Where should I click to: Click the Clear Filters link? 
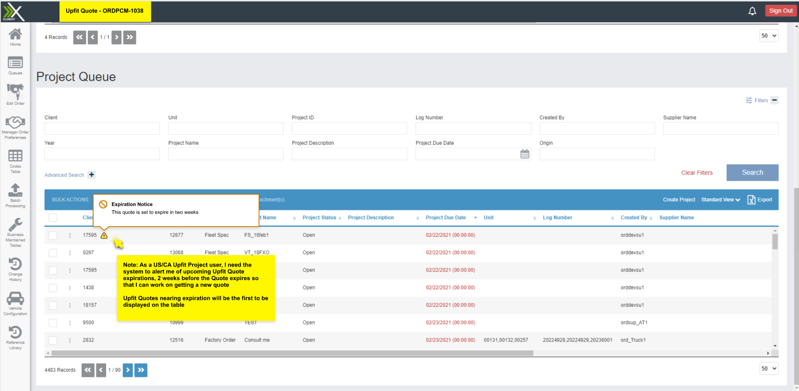[x=696, y=173]
